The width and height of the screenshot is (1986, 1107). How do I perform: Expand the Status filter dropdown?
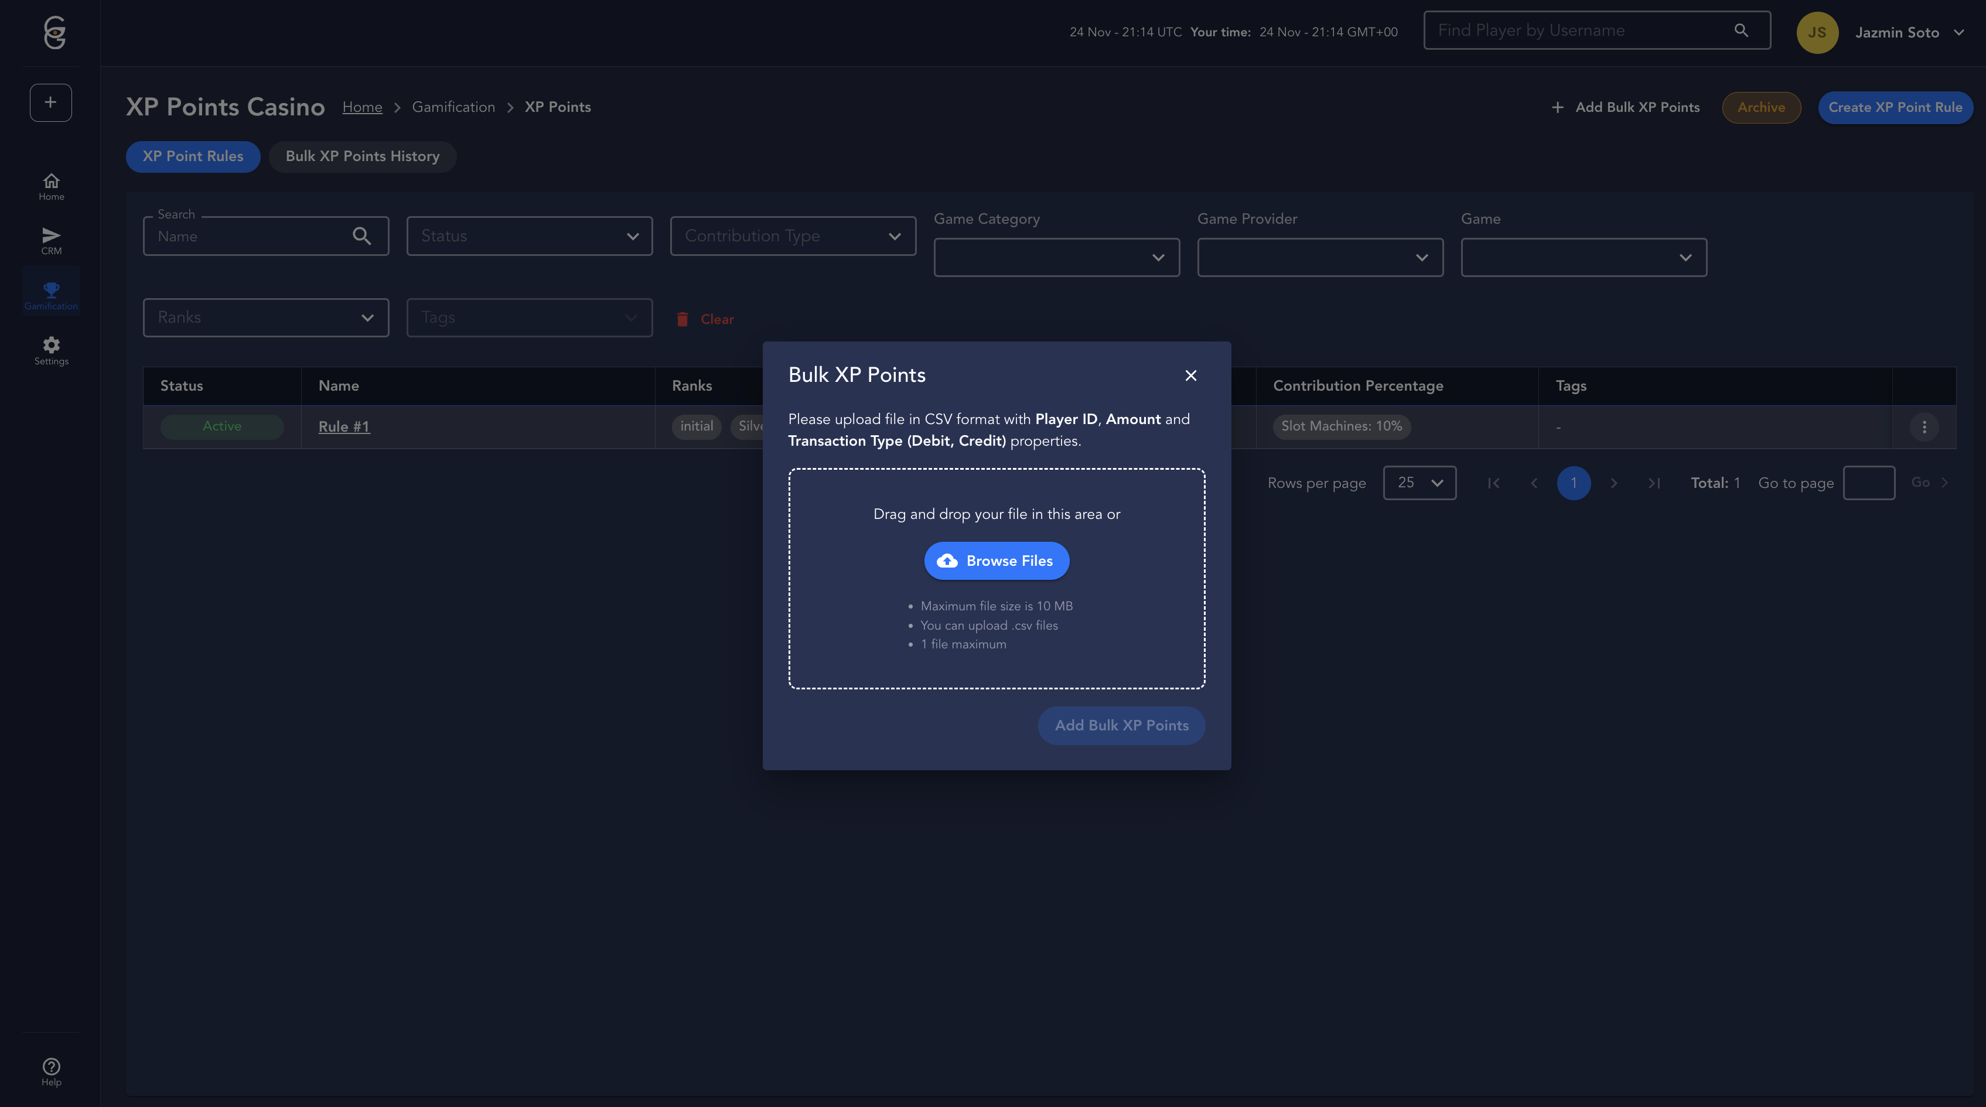[529, 236]
